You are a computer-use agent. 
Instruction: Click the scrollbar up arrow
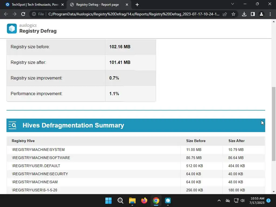coord(274,22)
